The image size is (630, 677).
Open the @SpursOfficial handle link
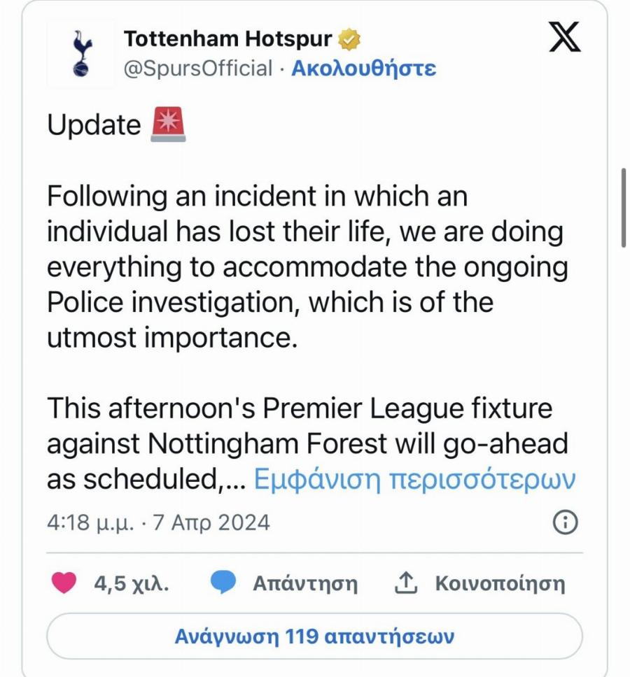pyautogui.click(x=197, y=69)
